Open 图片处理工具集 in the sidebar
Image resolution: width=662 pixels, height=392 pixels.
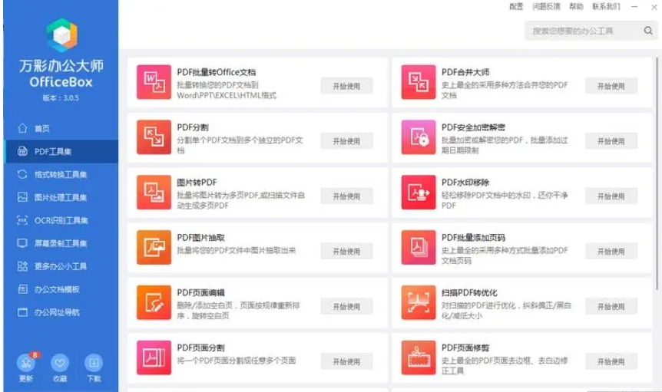61,197
